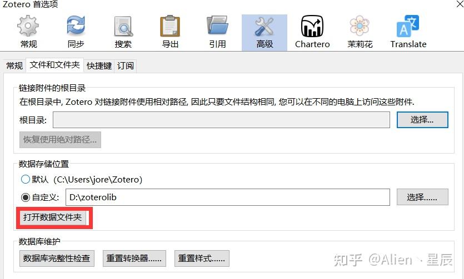Open the 茉莉花 flower plugin preferences
This screenshot has height=279, width=464.
[360, 33]
